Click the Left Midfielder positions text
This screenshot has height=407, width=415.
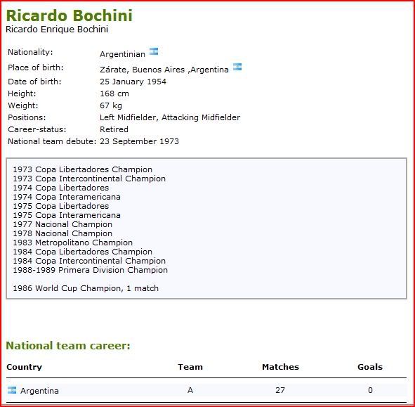(170, 117)
